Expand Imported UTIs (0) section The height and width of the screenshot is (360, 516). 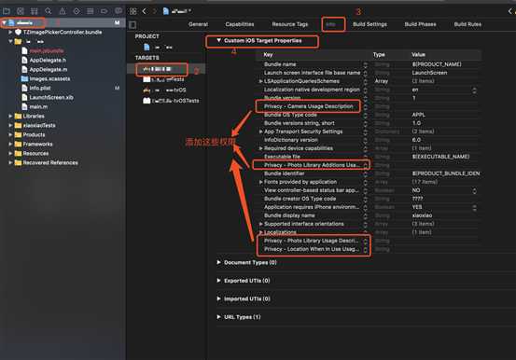(x=219, y=298)
